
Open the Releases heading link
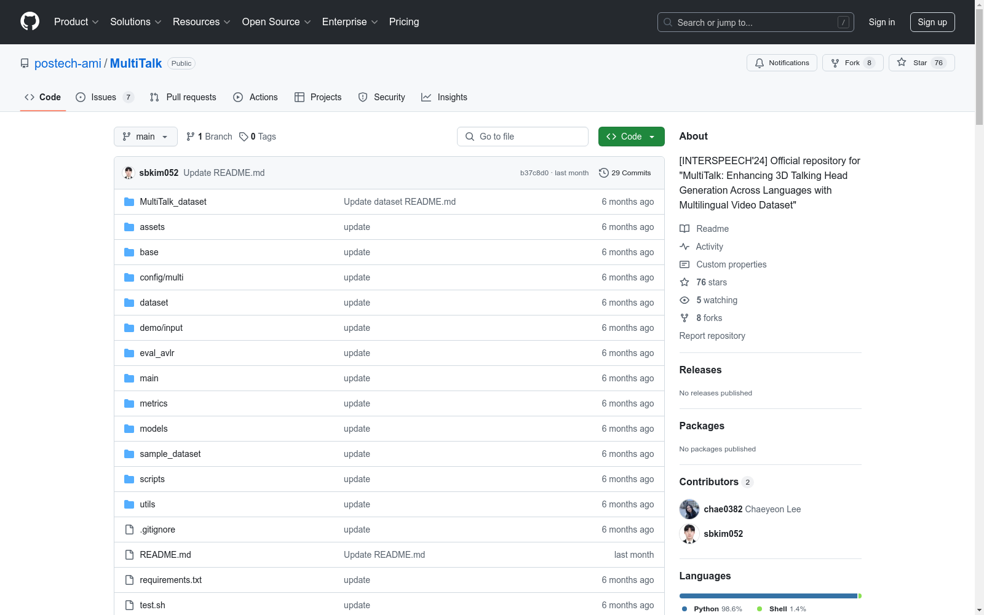700,370
